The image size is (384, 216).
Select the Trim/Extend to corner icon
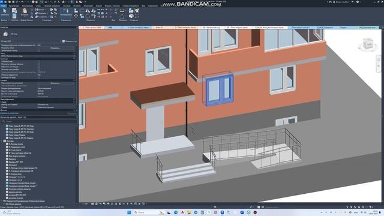tap(94, 16)
